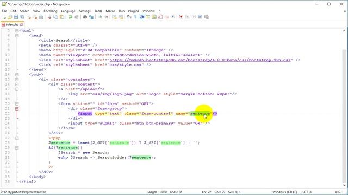Click the Paste toolbar icon

pos(62,17)
